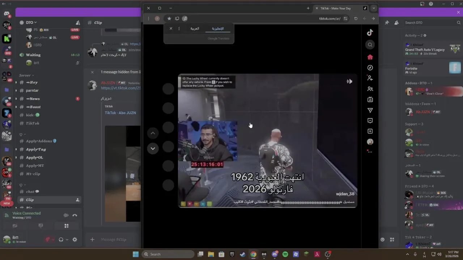
Task: Select العربية tab in Translate popup
Action: click(195, 29)
